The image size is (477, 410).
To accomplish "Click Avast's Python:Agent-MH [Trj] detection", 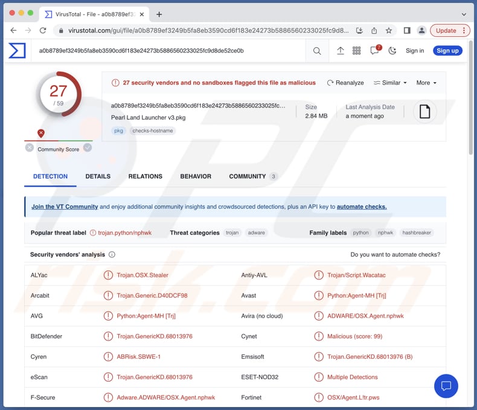I will (356, 296).
